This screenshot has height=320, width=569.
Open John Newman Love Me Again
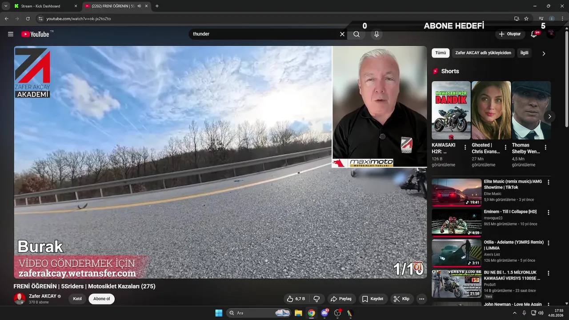(x=513, y=304)
